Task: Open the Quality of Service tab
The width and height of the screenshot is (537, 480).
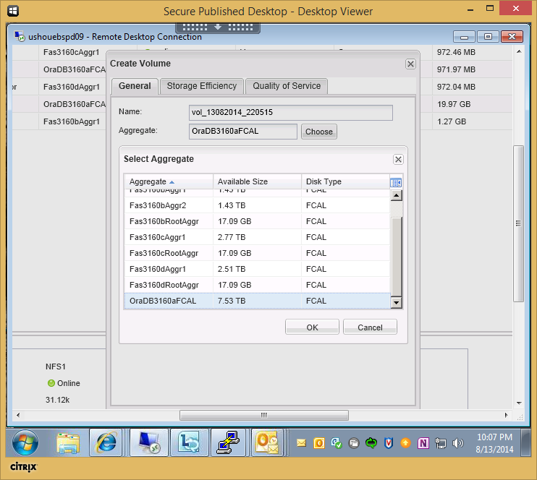Action: click(x=287, y=86)
